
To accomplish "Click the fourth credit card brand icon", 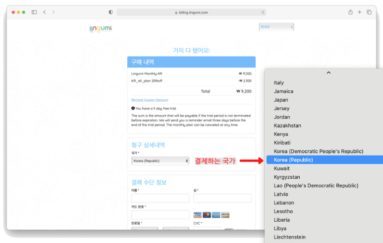I will point(225,215).
